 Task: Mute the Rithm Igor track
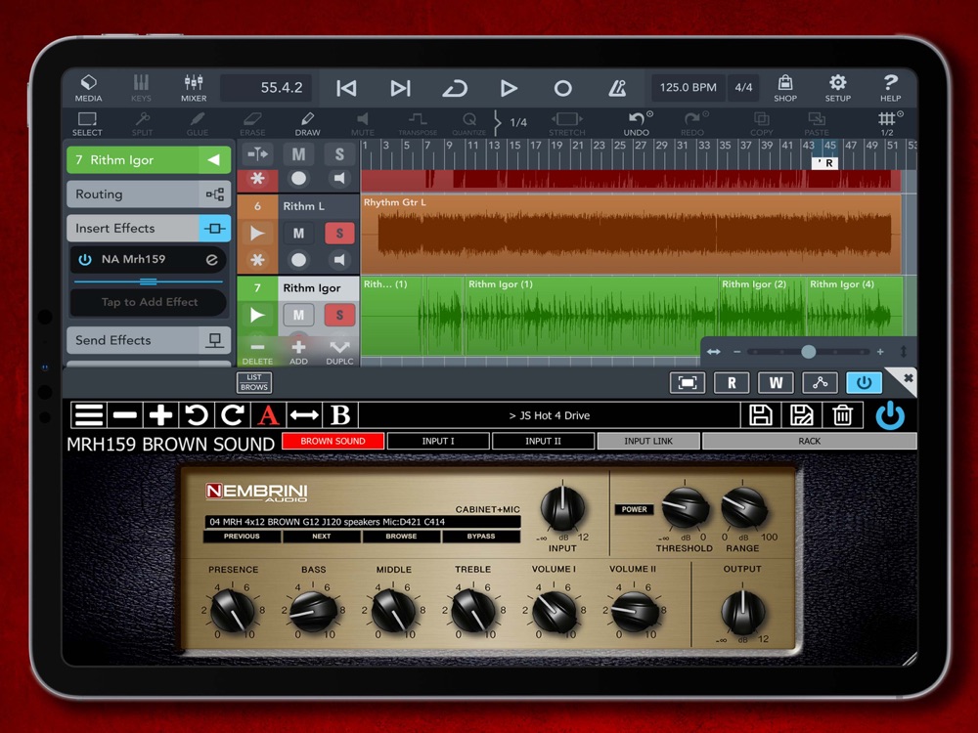tap(298, 315)
